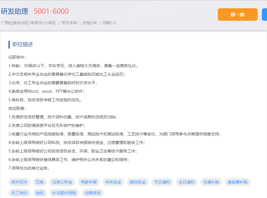267x198 pixels.
Task: Click the 带薪年假 tag
Action: 89,182
